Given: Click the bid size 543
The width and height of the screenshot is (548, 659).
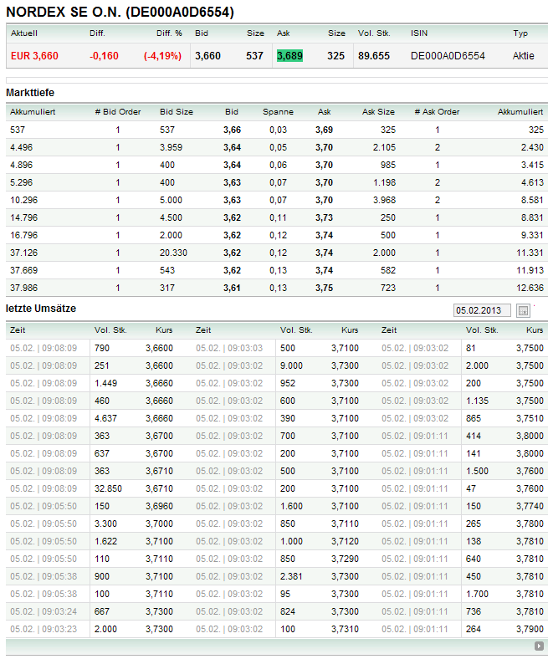Looking at the screenshot, I should pyautogui.click(x=167, y=270).
